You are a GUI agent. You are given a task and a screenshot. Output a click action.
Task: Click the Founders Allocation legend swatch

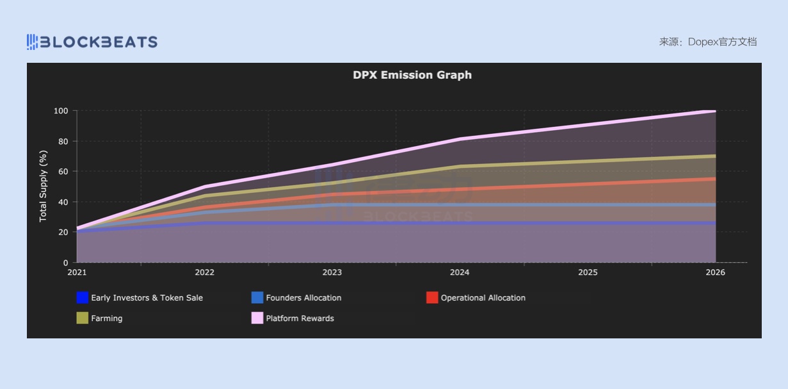pos(257,297)
